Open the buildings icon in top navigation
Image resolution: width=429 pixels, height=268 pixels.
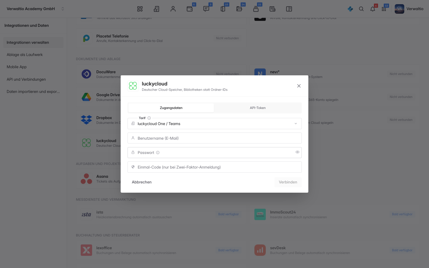coord(156,9)
